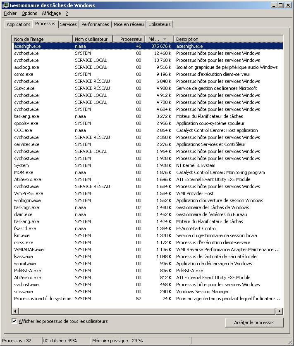This screenshot has width=294, height=346.
Task: Sort by Description column header
Action: pos(229,39)
